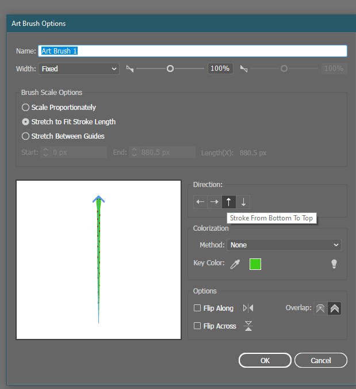The image size is (356, 389).
Task: Open colorization tips lightbulb
Action: tap(334, 264)
